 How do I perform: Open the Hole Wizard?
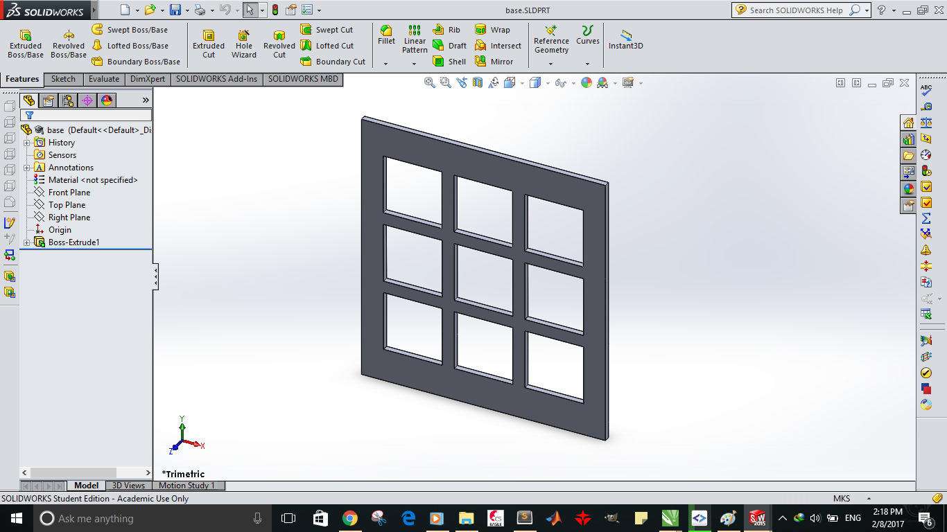pyautogui.click(x=244, y=44)
